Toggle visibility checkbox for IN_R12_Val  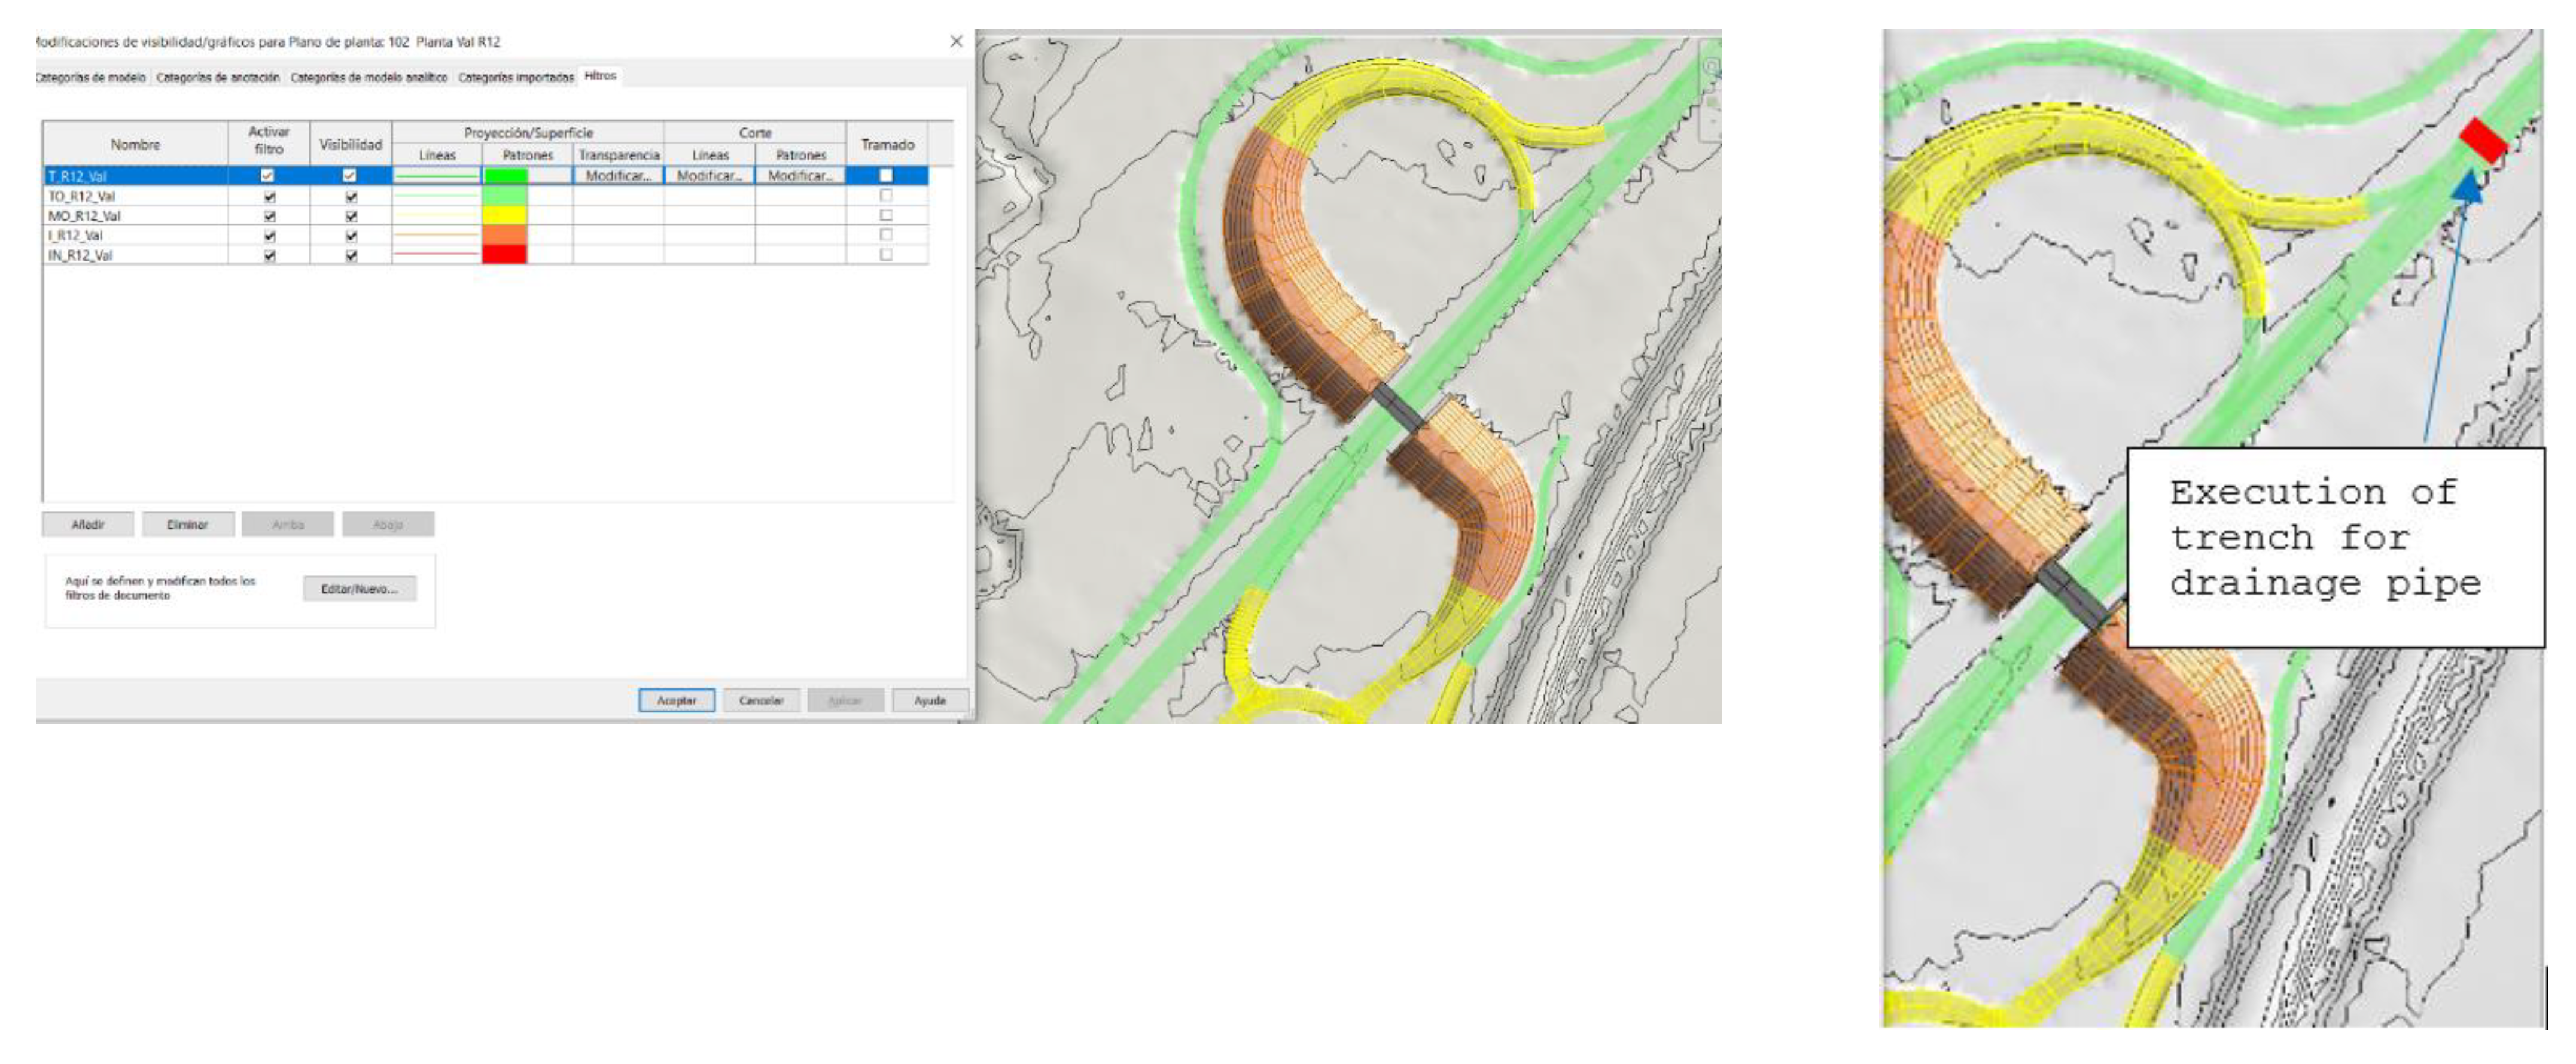[351, 256]
